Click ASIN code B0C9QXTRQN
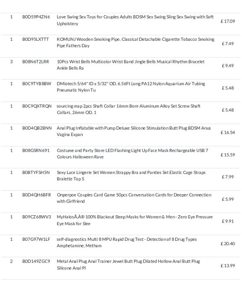This screenshot has height=282, width=242. pyautogui.click(x=37, y=106)
